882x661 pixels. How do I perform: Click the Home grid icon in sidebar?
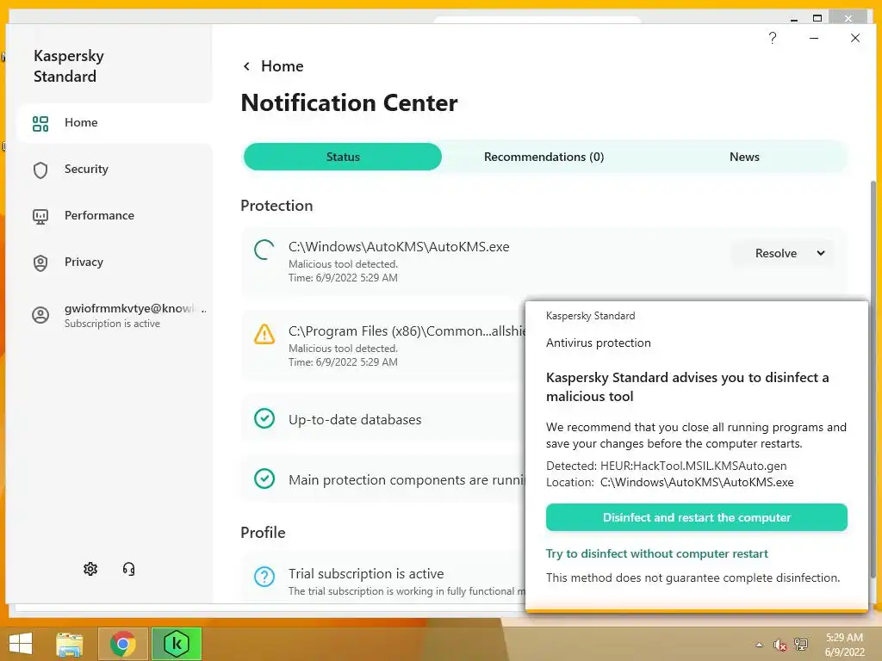[x=40, y=124]
